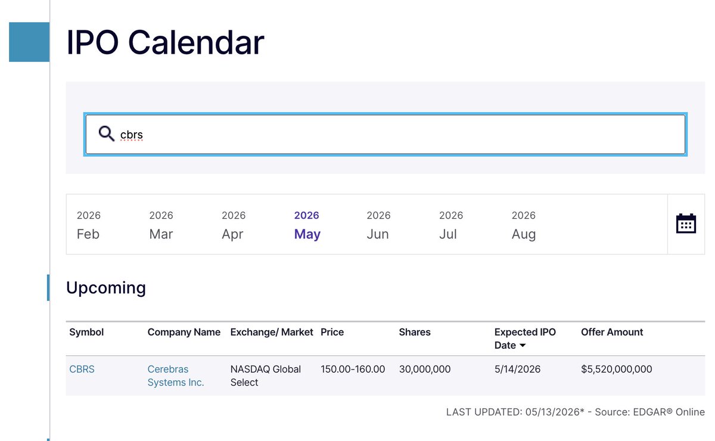This screenshot has width=715, height=441.
Task: Sort by Expected IPO Date arrow
Action: [523, 346]
